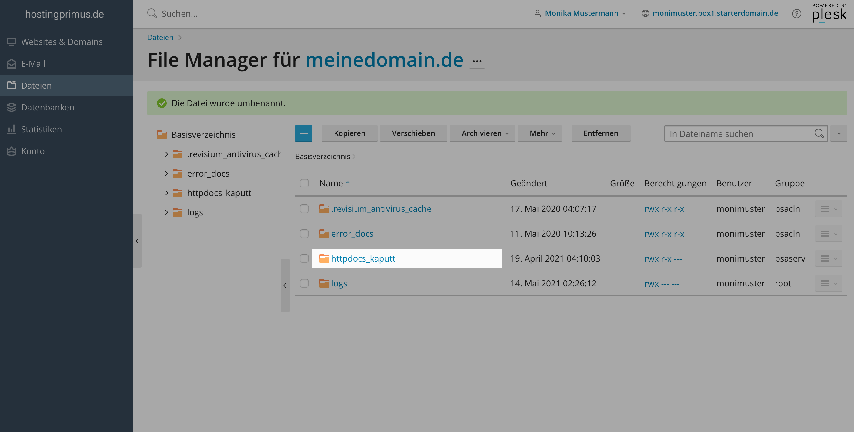Click the global search magnifier icon
This screenshot has width=854, height=432.
pos(152,14)
